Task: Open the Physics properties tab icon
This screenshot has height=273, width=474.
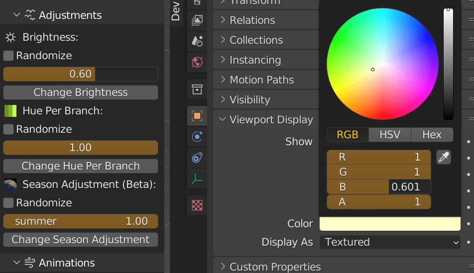Action: click(197, 137)
